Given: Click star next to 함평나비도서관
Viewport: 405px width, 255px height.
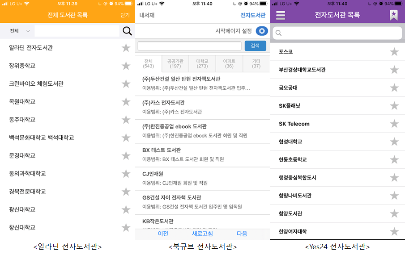Looking at the screenshot, I should pos(394,196).
